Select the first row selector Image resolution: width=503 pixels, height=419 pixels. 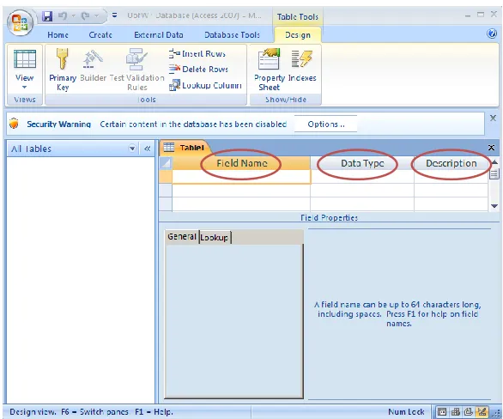click(166, 177)
